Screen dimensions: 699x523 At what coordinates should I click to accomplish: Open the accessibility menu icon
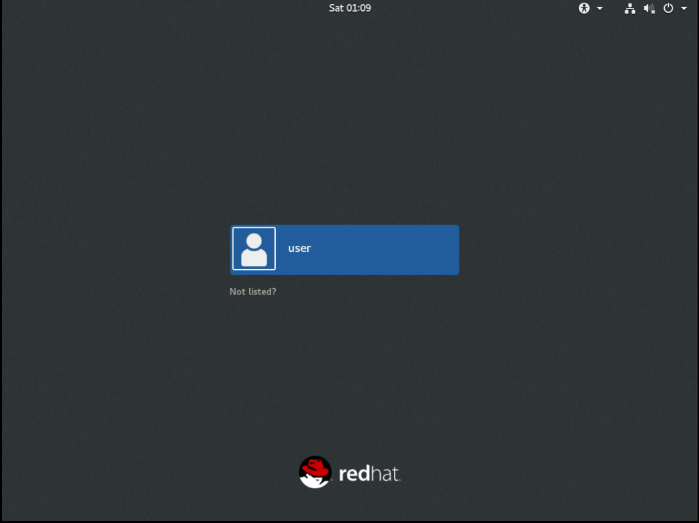[x=584, y=8]
